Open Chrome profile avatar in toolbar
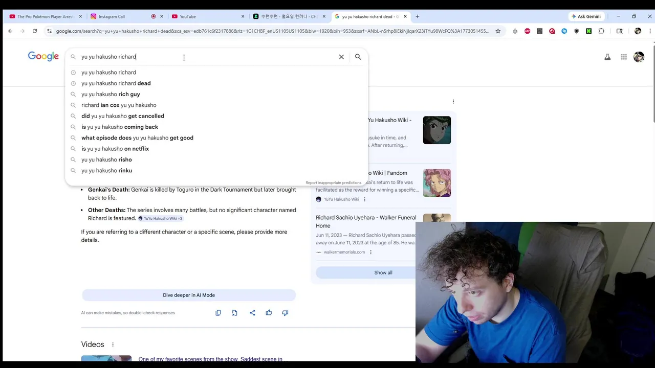Screen dimensions: 655x368 (x=638, y=31)
